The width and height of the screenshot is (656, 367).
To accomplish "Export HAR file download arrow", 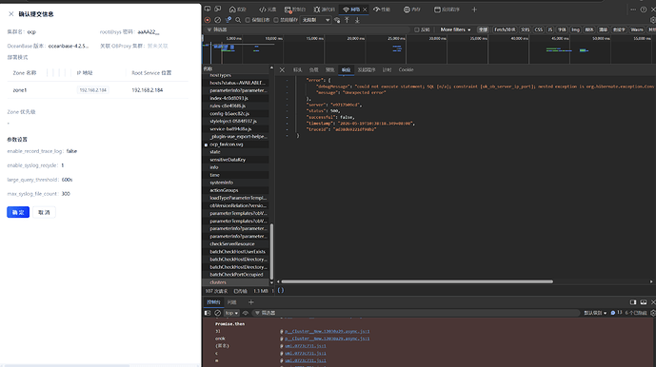I will 357,20.
